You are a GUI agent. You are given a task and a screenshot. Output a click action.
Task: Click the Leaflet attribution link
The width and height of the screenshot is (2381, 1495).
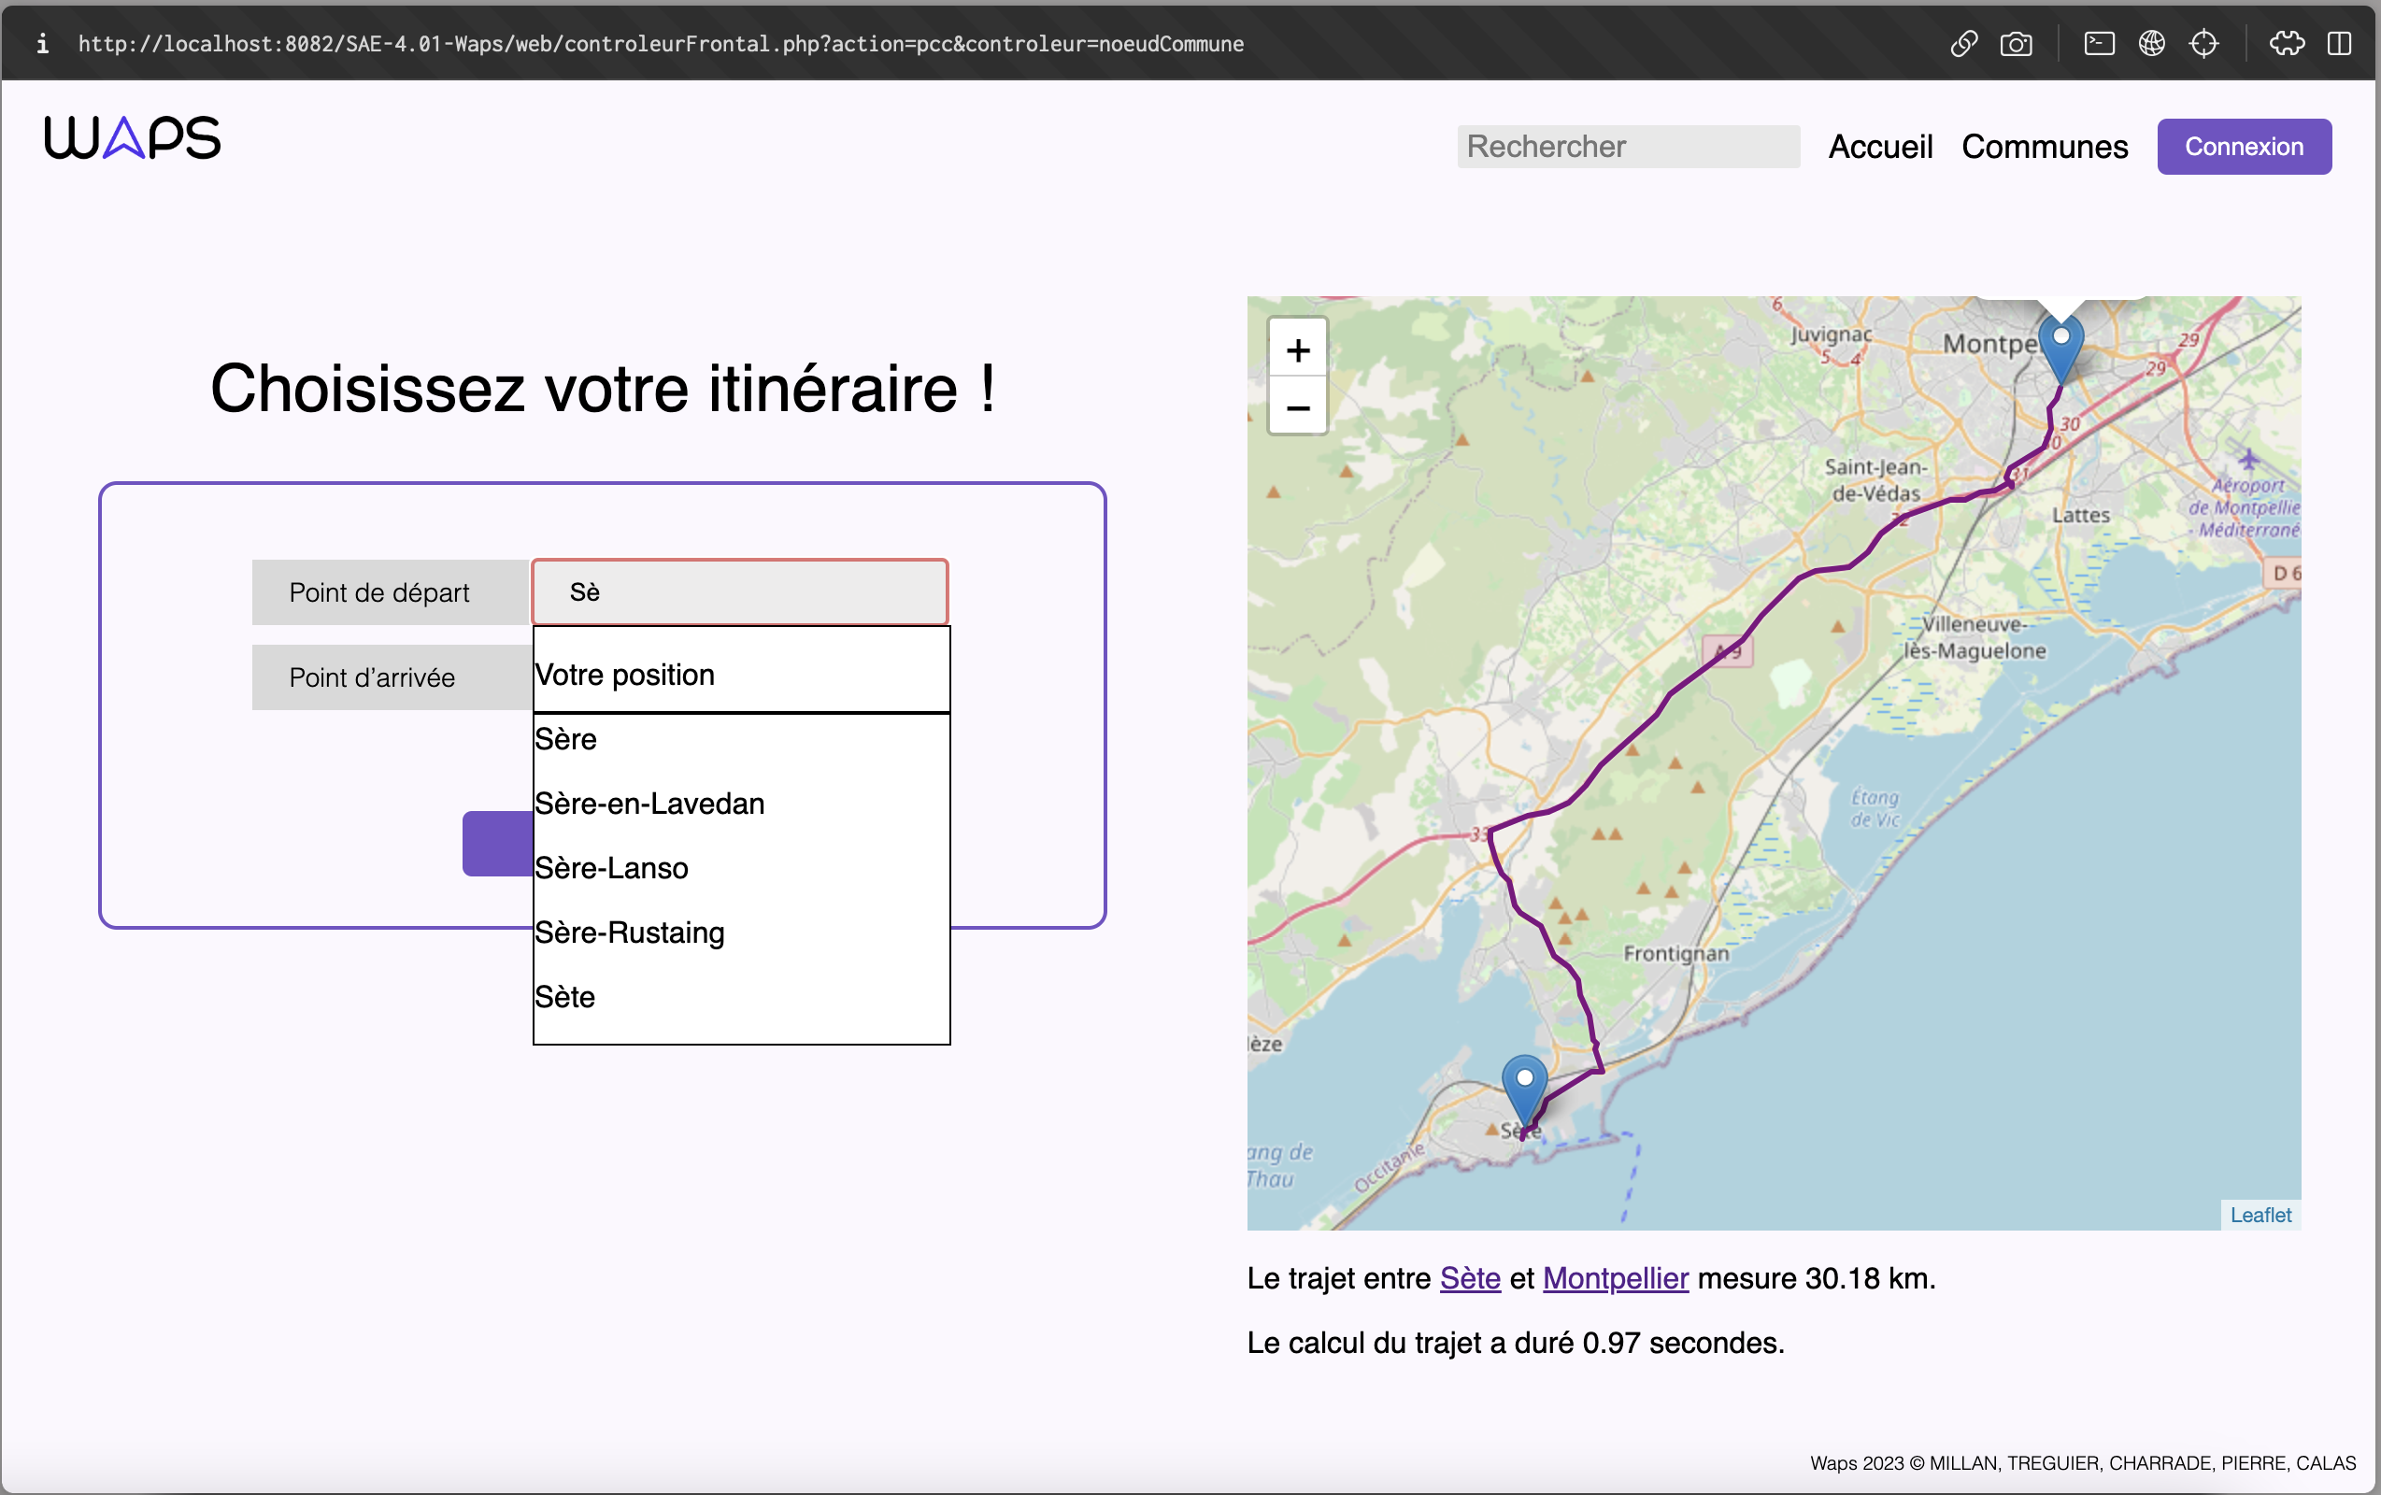click(x=2260, y=1214)
